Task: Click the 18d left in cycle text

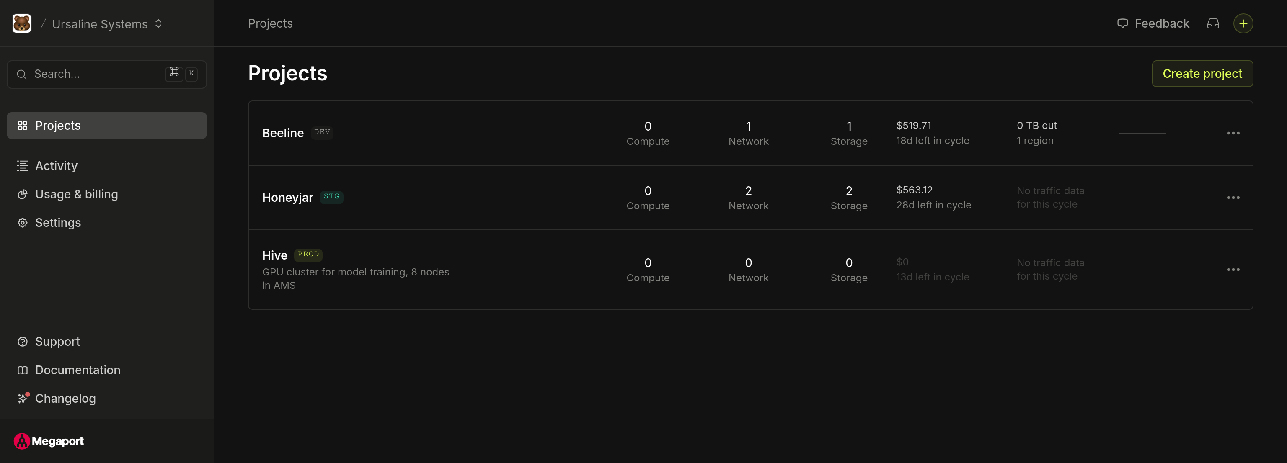Action: click(932, 141)
